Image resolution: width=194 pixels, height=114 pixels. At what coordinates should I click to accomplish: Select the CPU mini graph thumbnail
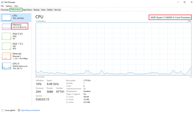pos(7,17)
